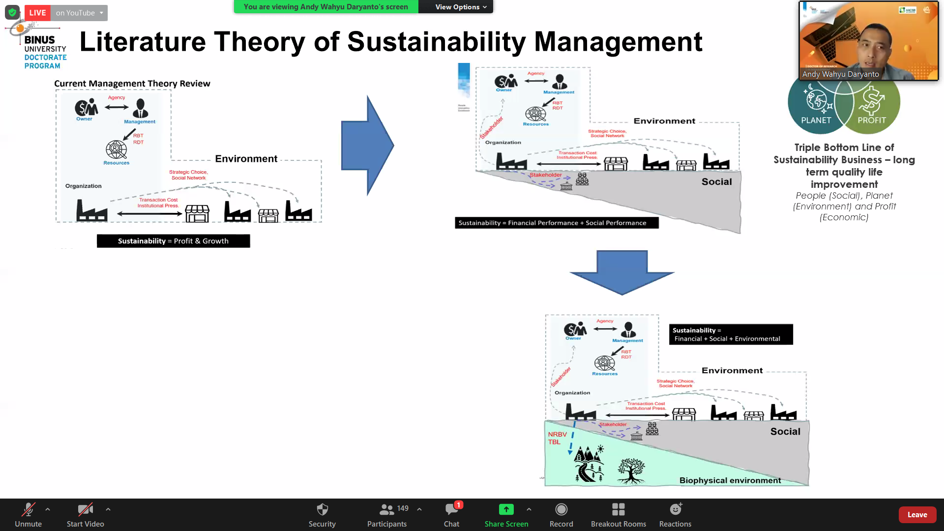Screen dimensions: 944x531
Task: Click the LIVE indicator badge
Action: (37, 13)
